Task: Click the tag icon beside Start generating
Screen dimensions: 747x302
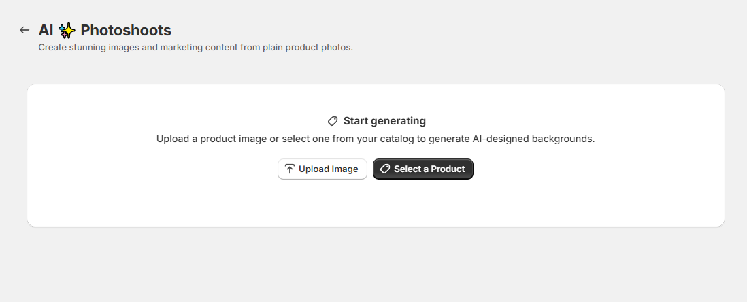Action: (x=333, y=121)
